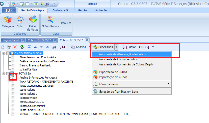
Task: Switch to Customização ribbon tab
Action: (61, 10)
